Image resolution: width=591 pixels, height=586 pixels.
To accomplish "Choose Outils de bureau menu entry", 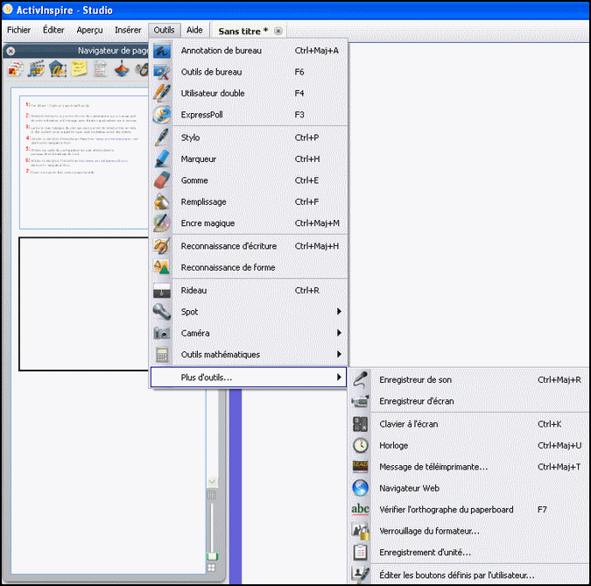I will 250,72.
